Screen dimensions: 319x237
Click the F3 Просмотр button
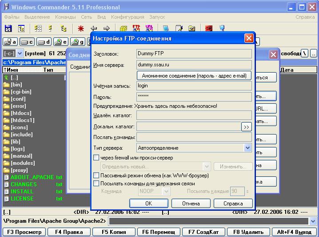pos(24,232)
